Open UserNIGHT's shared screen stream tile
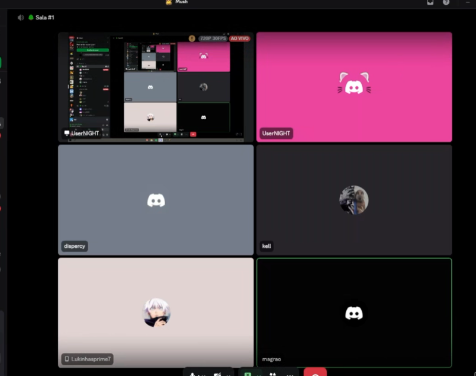 coord(156,87)
